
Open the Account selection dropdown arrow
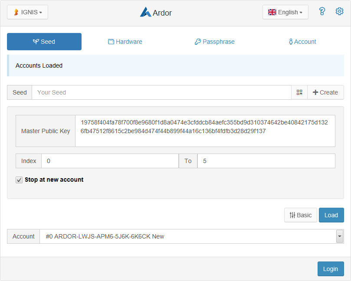(340, 236)
